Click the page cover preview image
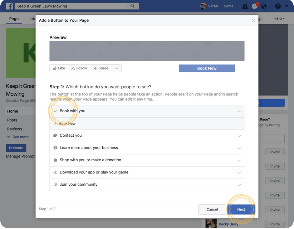294x229 pixels. [147, 51]
